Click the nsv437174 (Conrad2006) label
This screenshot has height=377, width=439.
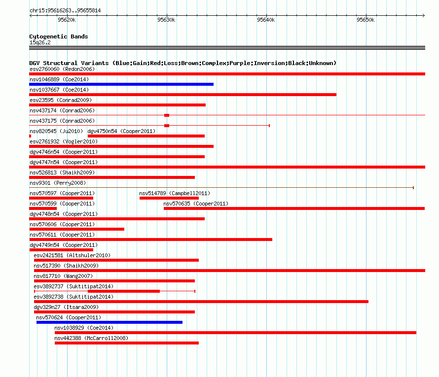(x=62, y=110)
